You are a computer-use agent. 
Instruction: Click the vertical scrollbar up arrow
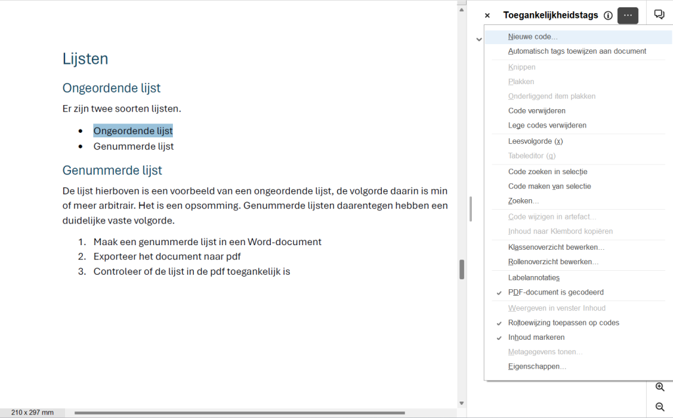coord(461,9)
